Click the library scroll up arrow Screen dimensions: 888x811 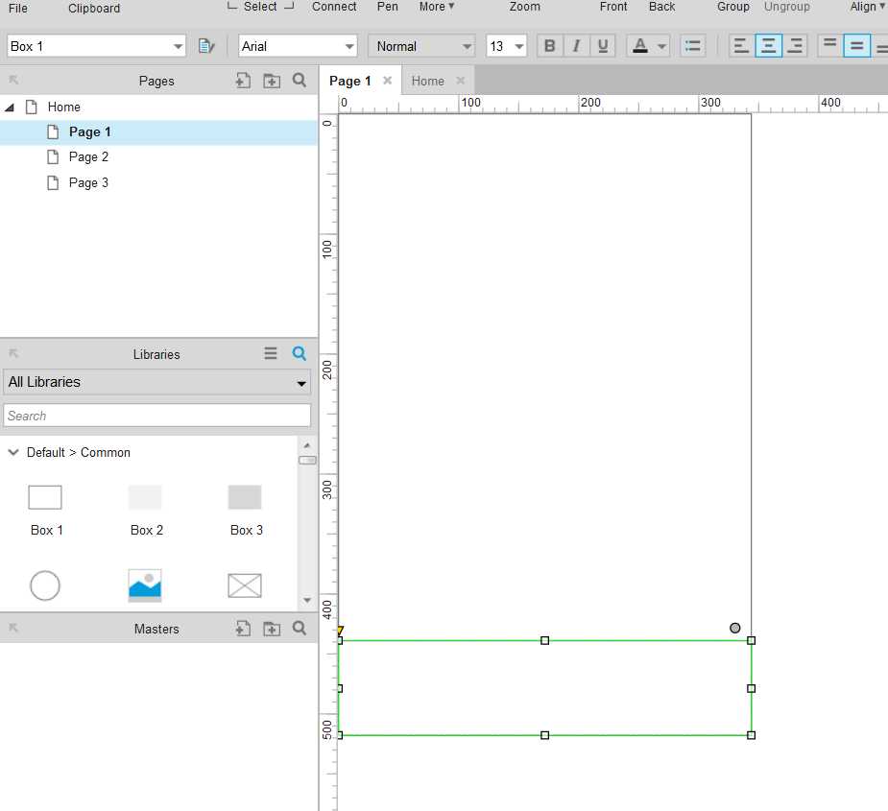307,445
